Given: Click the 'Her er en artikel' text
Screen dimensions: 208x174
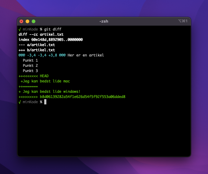Looking at the screenshot, I should tap(86, 55).
